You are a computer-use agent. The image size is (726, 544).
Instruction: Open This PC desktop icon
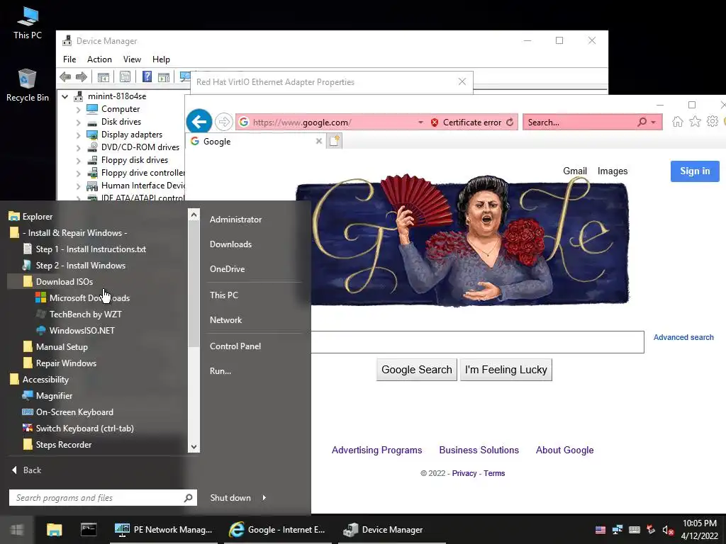click(28, 23)
